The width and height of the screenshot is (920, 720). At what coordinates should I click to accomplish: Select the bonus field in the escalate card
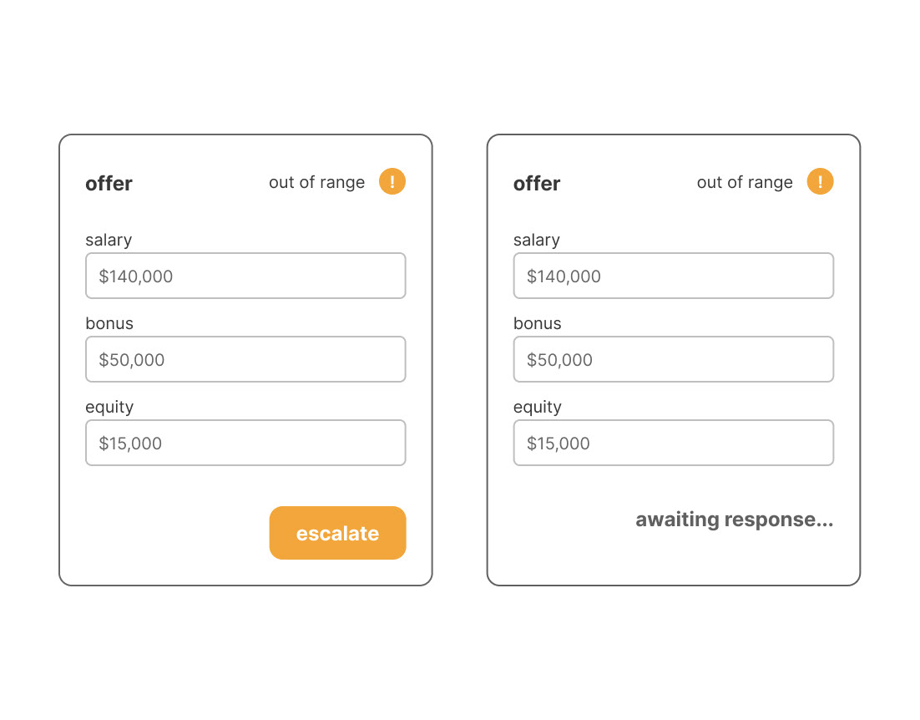[x=245, y=359]
